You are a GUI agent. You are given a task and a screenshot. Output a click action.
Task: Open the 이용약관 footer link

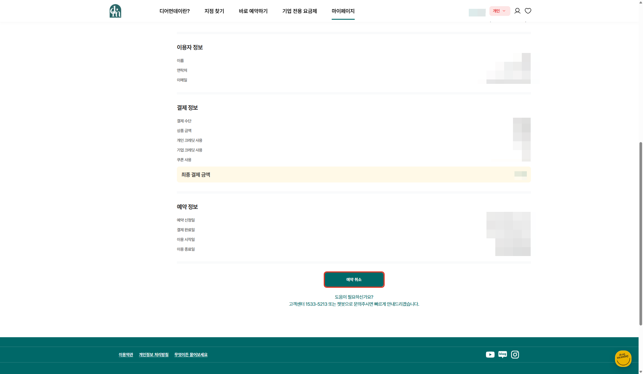tap(126, 355)
